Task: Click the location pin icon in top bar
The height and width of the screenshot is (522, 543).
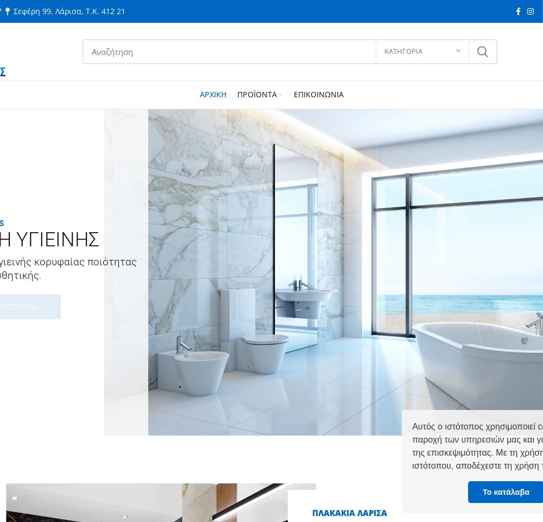Action: (x=7, y=11)
